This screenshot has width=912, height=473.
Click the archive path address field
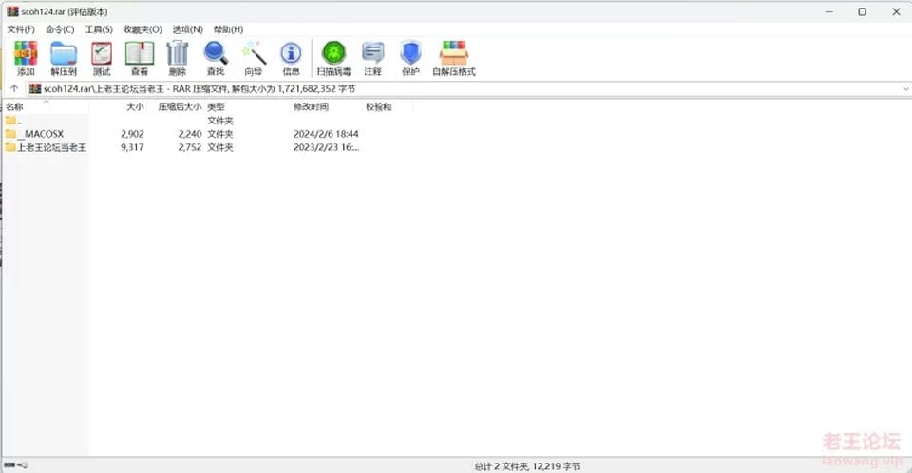[x=470, y=89]
